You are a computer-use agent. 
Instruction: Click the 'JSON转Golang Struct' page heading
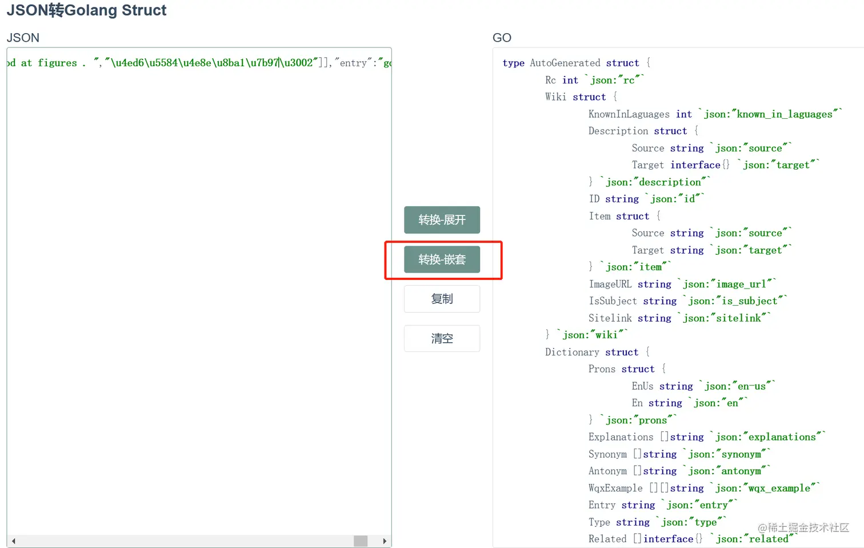pyautogui.click(x=86, y=10)
